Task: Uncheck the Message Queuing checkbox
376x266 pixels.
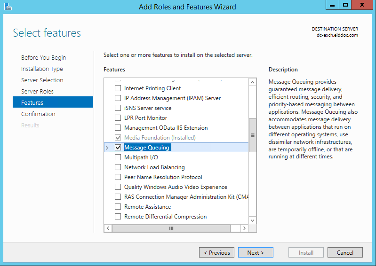Action: click(x=118, y=148)
